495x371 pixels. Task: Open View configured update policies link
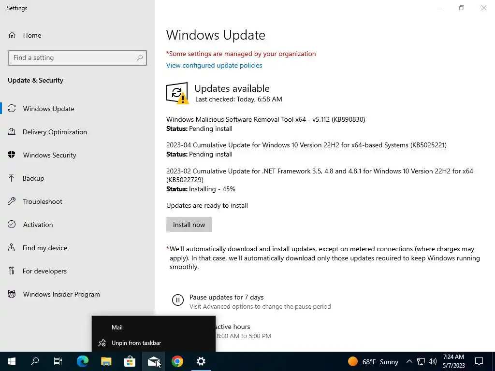pyautogui.click(x=214, y=65)
